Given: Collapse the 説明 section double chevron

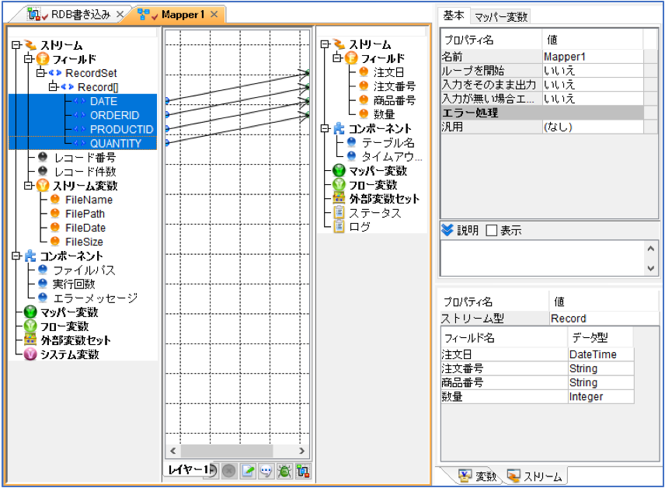Looking at the screenshot, I should click(447, 230).
